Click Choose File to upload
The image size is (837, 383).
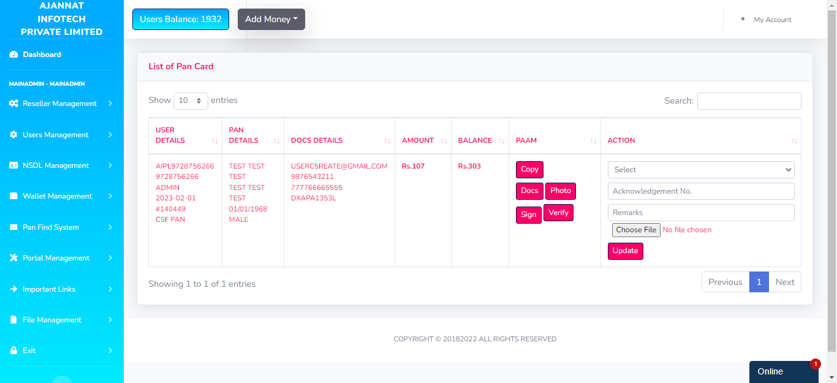[x=636, y=230]
